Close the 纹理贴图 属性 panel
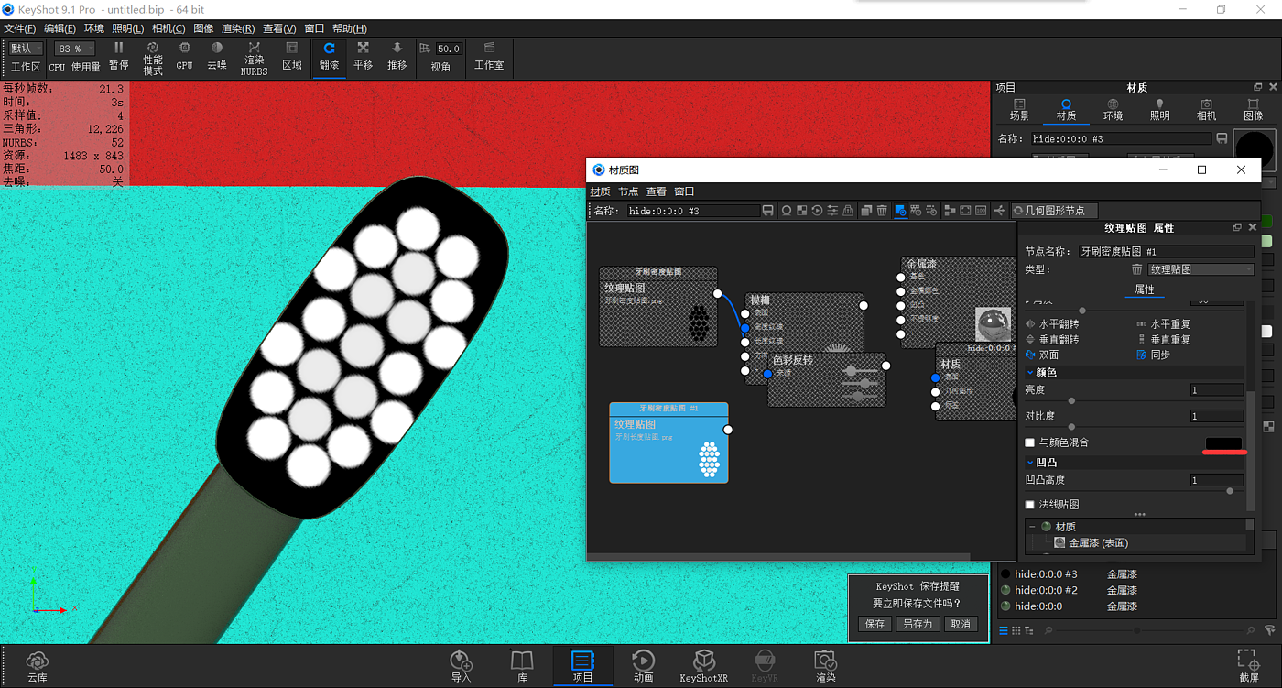 tap(1253, 227)
